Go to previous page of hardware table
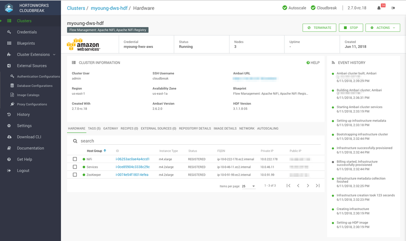 tap(298, 186)
